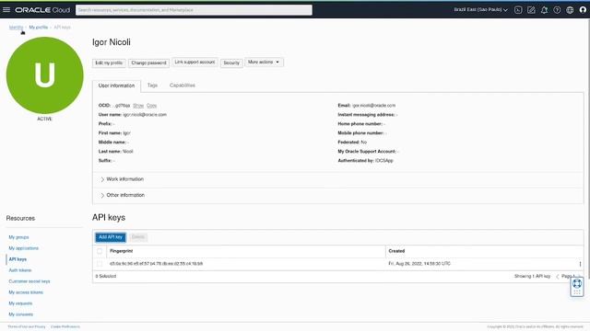This screenshot has width=590, height=331.
Task: Click the Security button
Action: coord(231,63)
